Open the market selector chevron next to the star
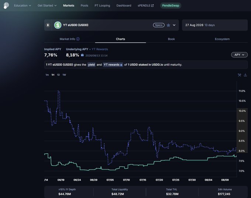Image resolution: width=251 pixels, height=198 pixels. (x=174, y=25)
